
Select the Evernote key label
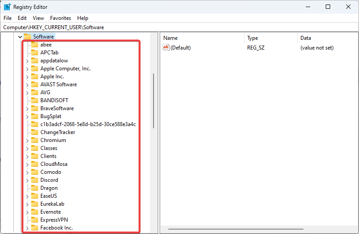pos(51,212)
